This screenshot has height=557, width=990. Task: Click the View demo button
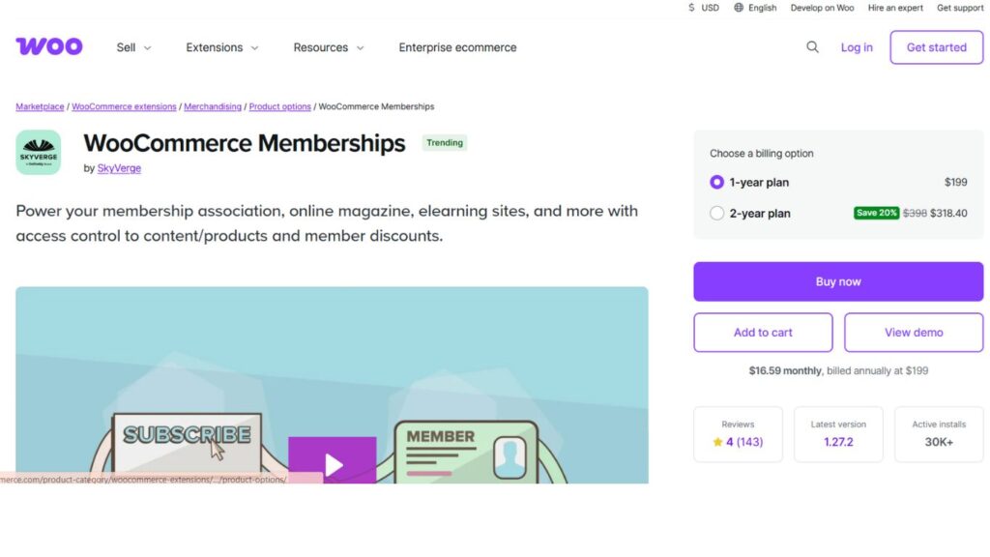(914, 332)
